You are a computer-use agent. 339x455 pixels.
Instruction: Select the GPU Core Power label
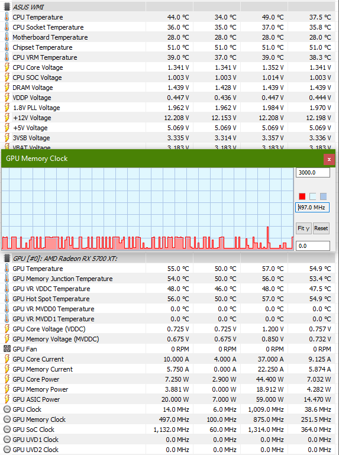(36, 379)
